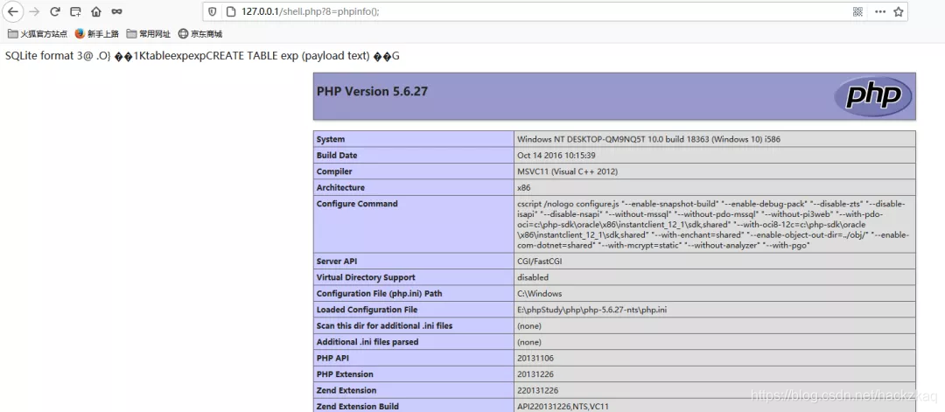945x412 pixels.
Task: Reload the current page
Action: (55, 11)
